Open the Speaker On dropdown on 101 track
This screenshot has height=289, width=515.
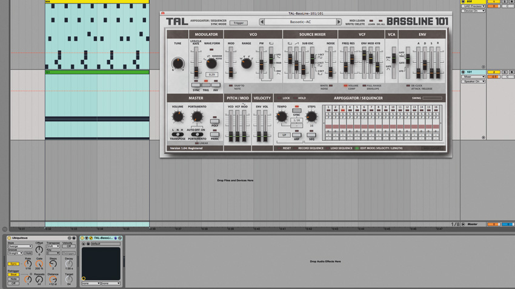tap(473, 81)
